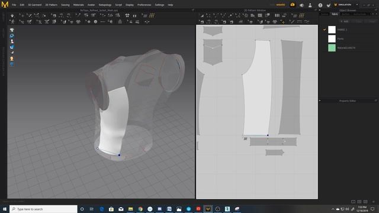Select the green material color swatch
This screenshot has height=213, width=379.
[332, 48]
